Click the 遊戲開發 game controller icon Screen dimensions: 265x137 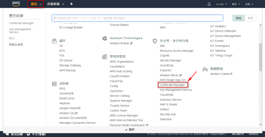click(x=205, y=69)
